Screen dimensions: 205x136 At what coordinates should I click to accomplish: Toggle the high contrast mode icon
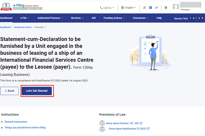click(x=166, y=8)
